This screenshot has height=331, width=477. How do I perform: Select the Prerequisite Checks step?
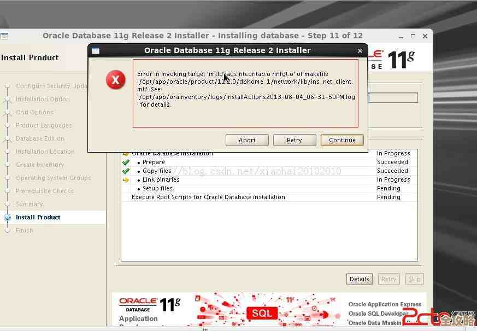click(44, 191)
